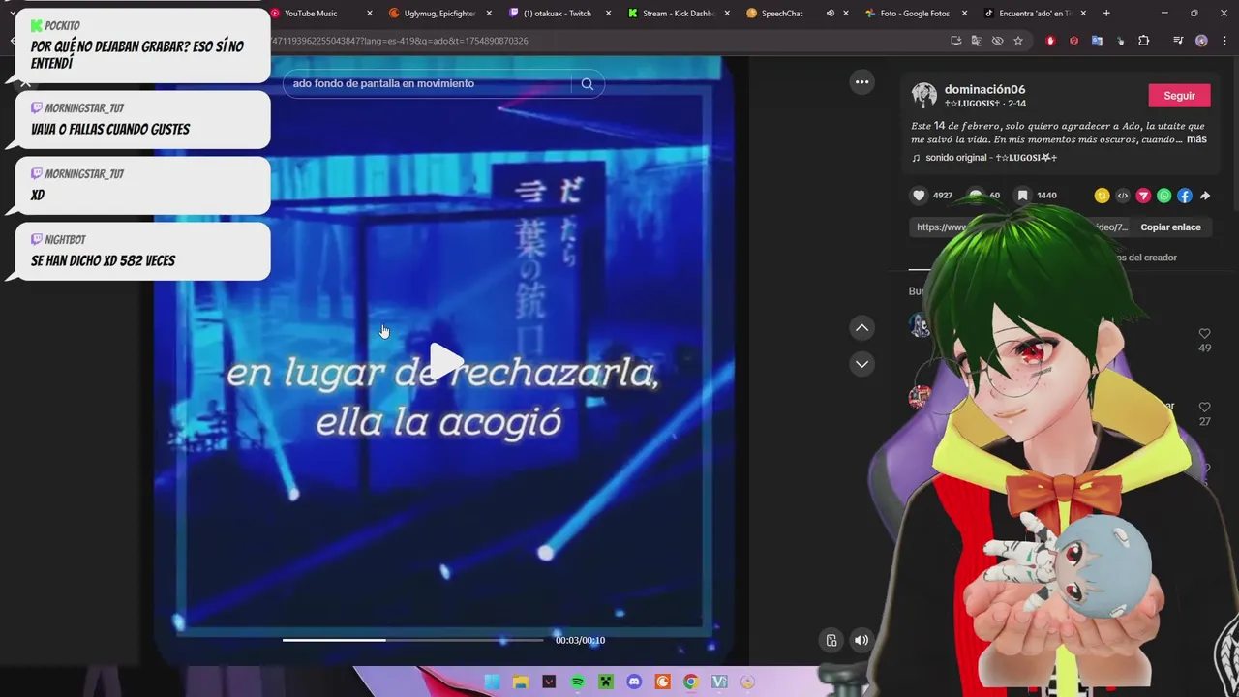Go to the previous video arrow
Viewport: 1239px width, 697px height.
point(861,328)
